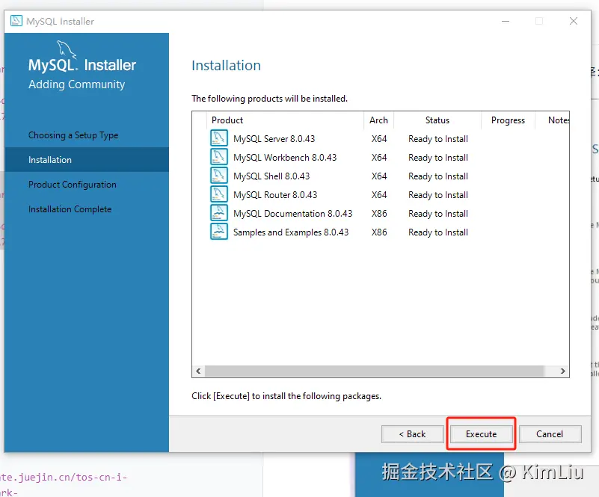Select the MySQL Documentation 8.0.43 row text
Image resolution: width=599 pixels, height=497 pixels.
point(293,214)
